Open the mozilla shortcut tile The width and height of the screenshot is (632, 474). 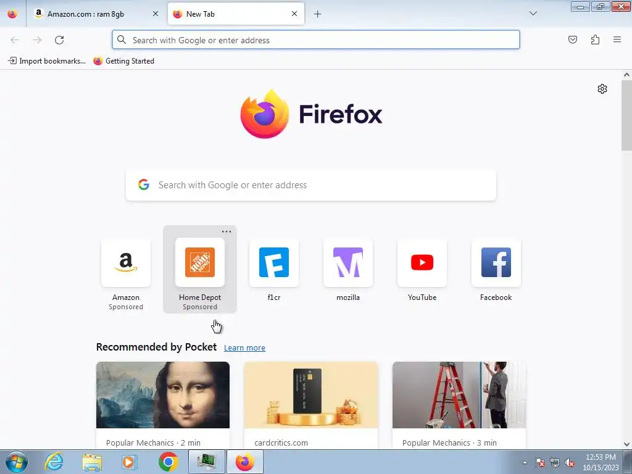tap(348, 270)
